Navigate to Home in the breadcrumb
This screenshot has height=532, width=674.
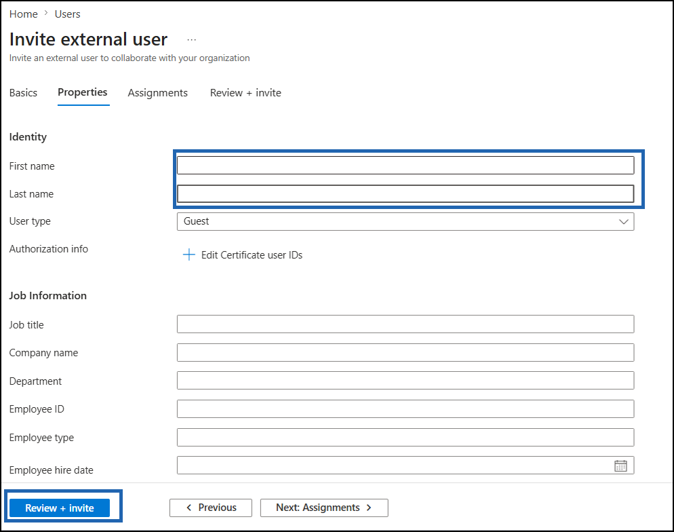tap(24, 14)
